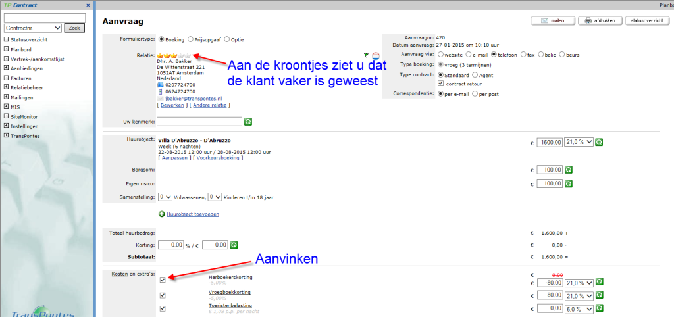
Task: Click refresh icon beside Borgsom amount
Action: click(x=569, y=170)
